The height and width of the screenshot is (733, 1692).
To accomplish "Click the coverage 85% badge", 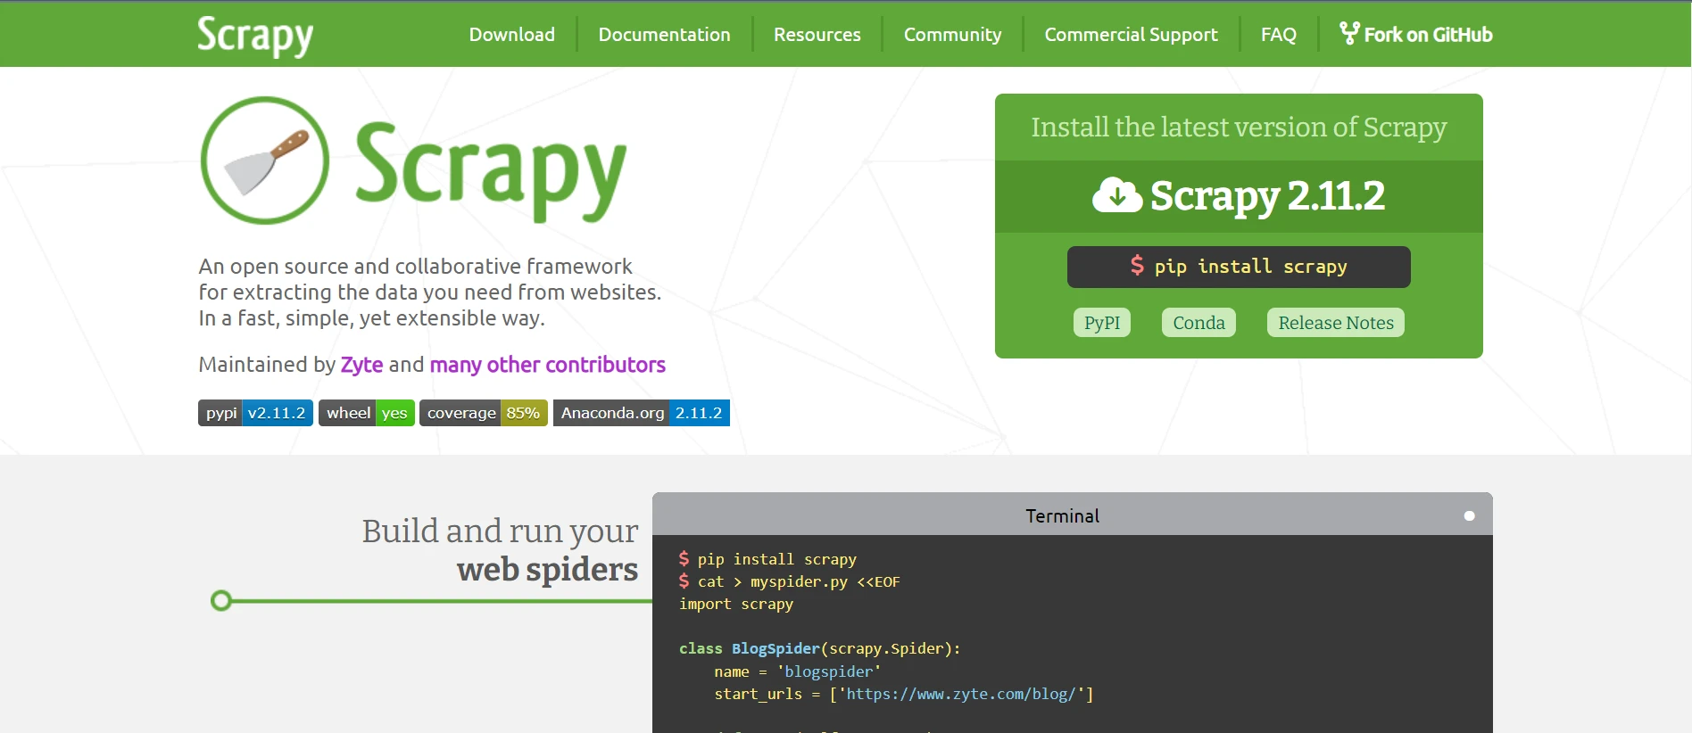I will [x=484, y=413].
